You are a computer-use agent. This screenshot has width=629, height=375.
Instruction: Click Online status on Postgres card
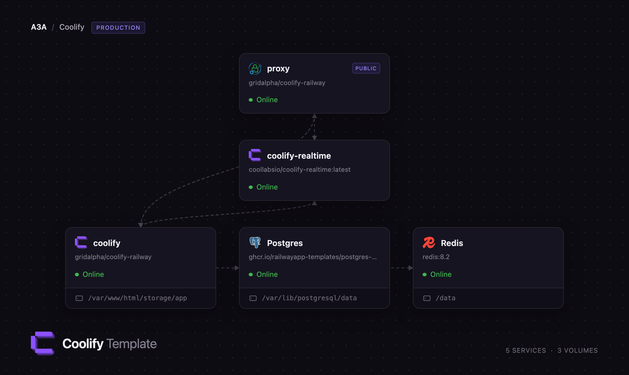(267, 275)
